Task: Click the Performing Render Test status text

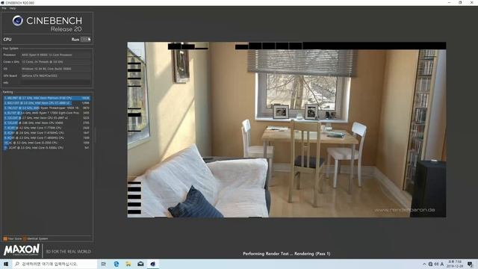Action: coord(287,253)
